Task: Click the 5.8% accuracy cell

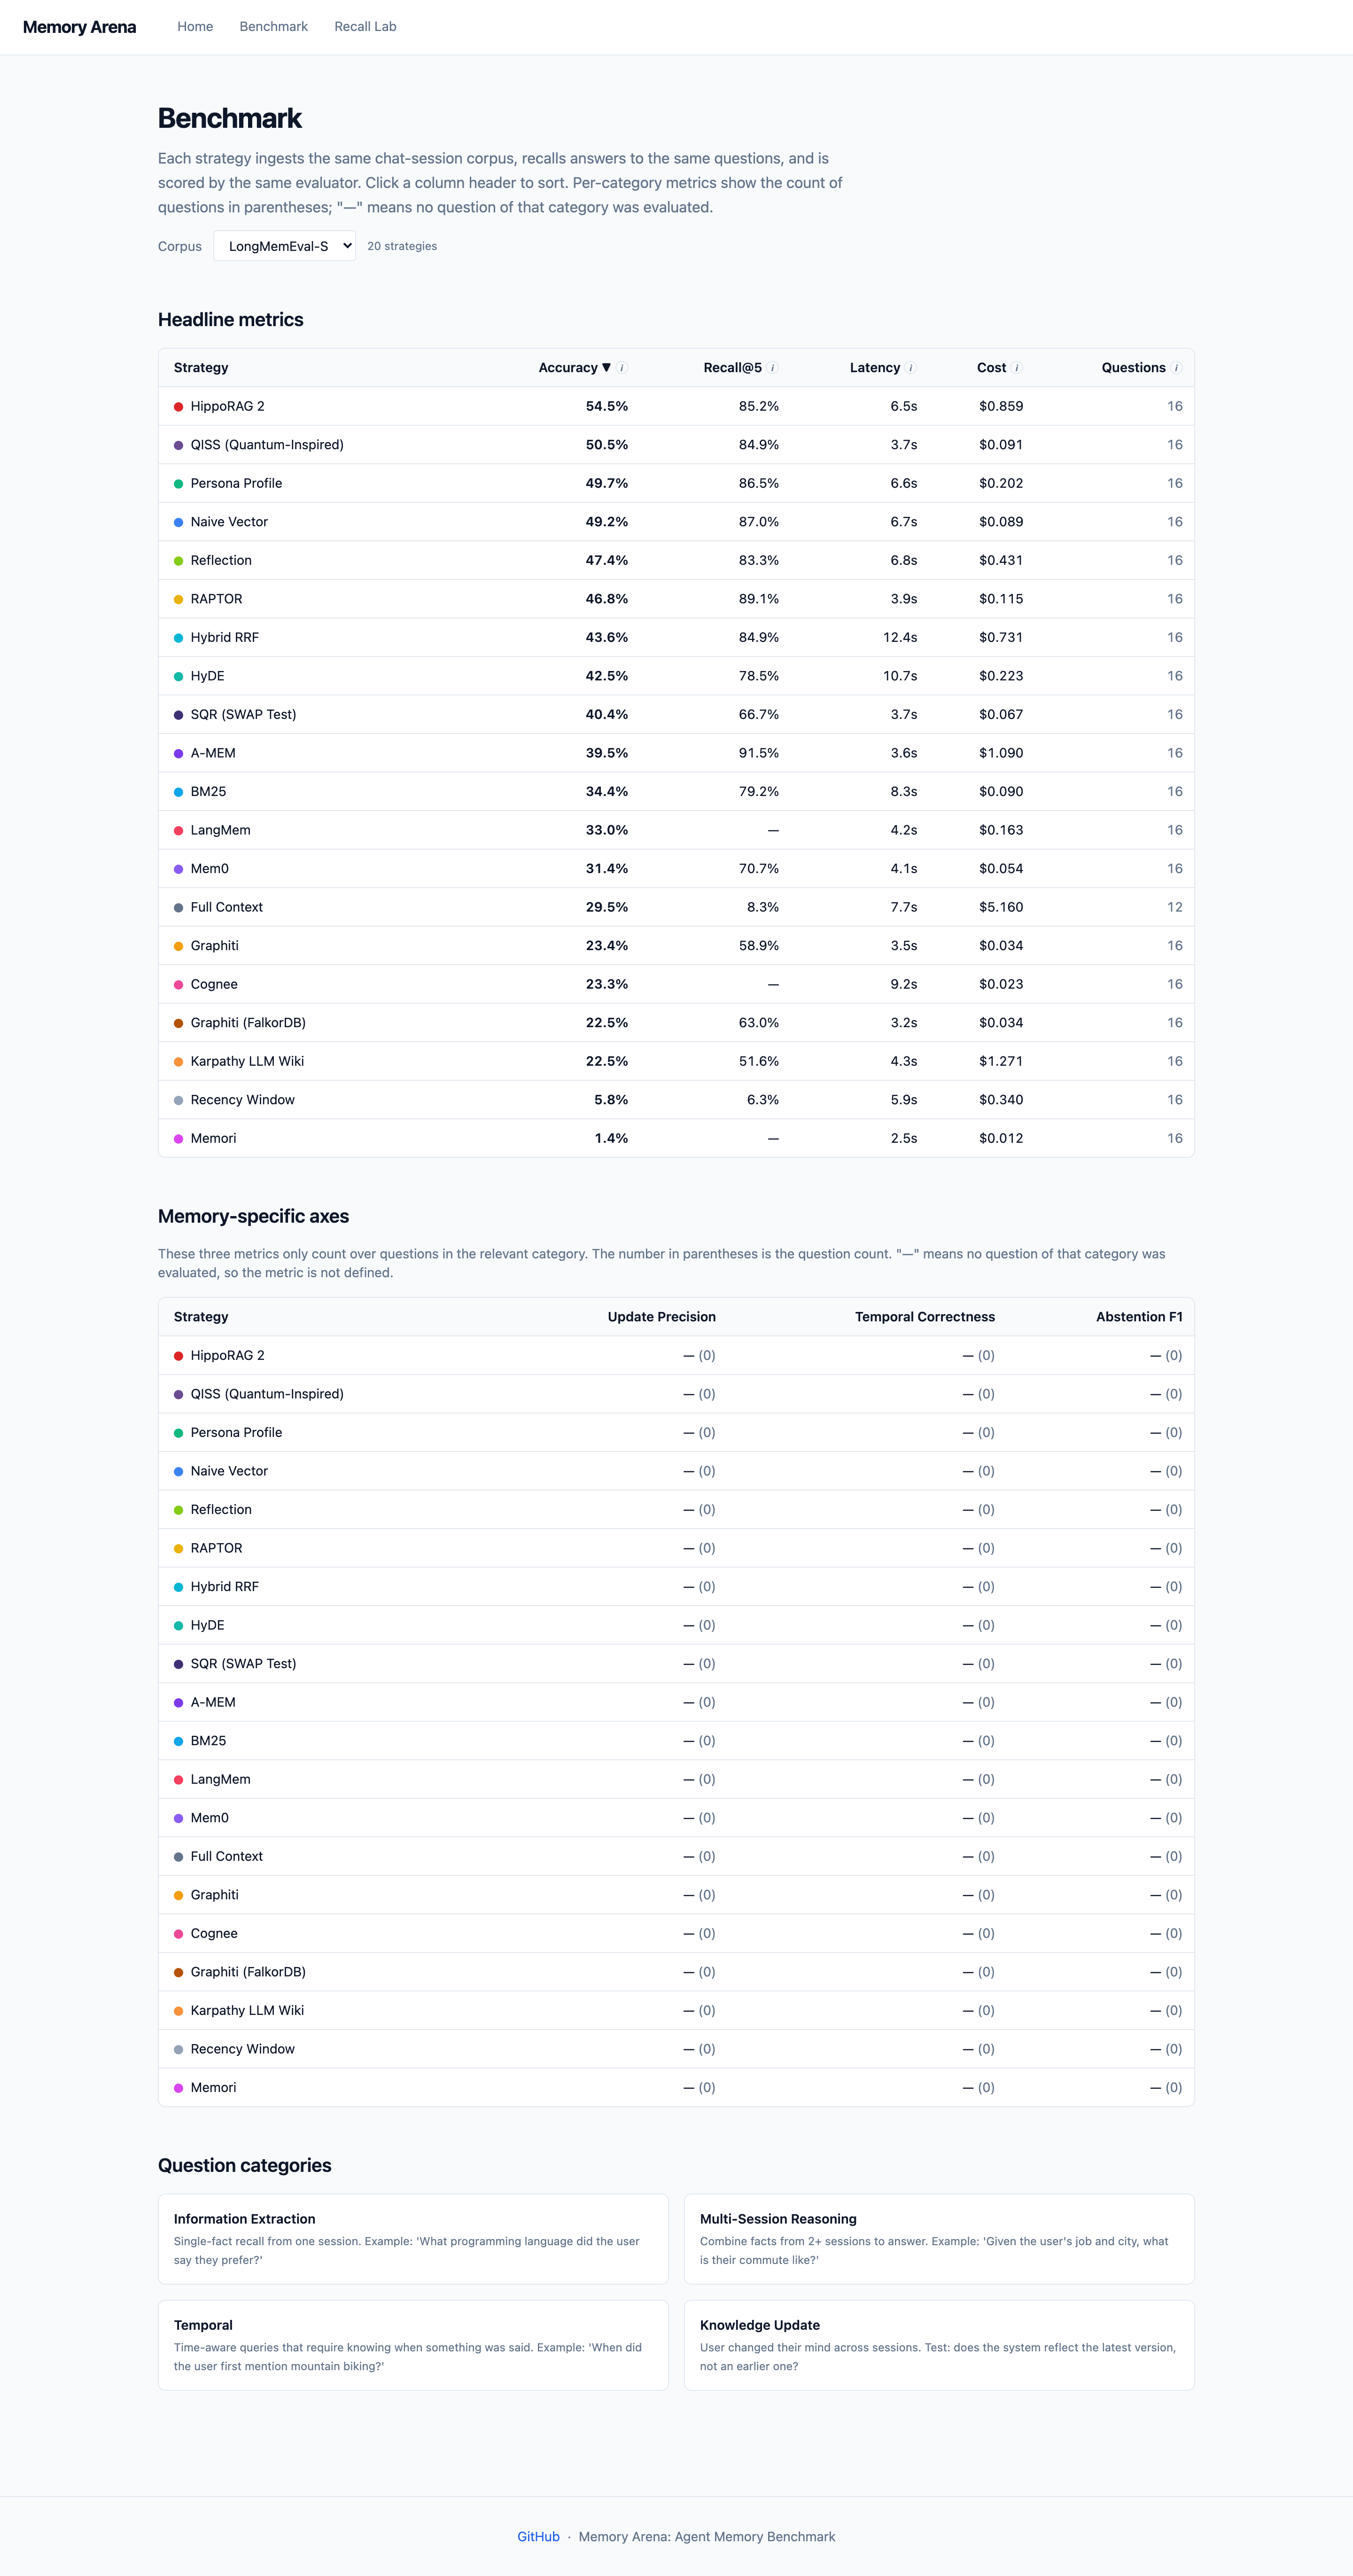Action: 611,1100
